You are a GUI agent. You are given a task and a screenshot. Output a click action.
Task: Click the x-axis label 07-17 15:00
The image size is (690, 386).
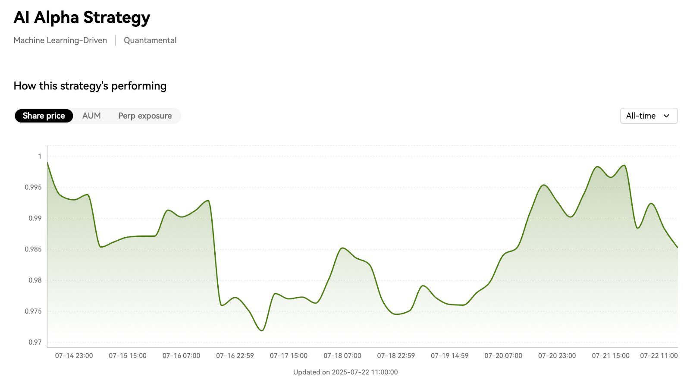[289, 355]
